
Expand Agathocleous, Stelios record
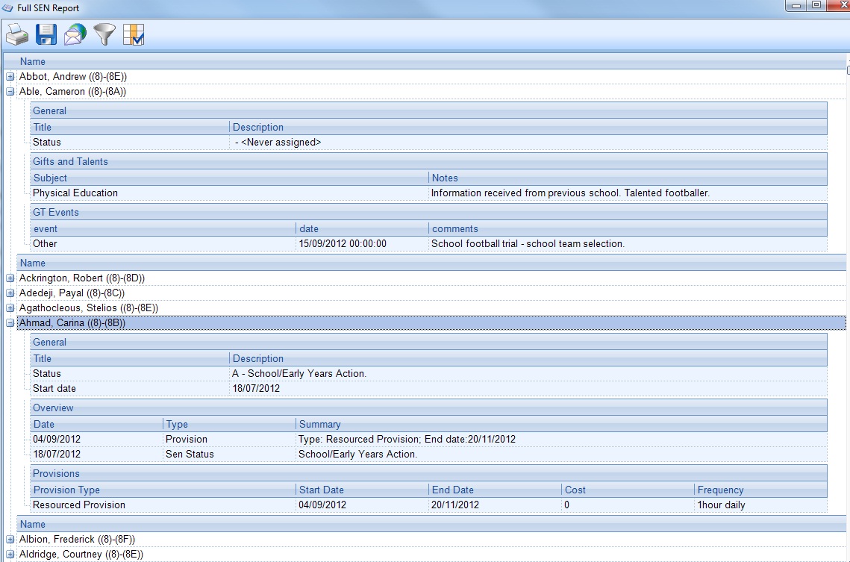(x=10, y=307)
